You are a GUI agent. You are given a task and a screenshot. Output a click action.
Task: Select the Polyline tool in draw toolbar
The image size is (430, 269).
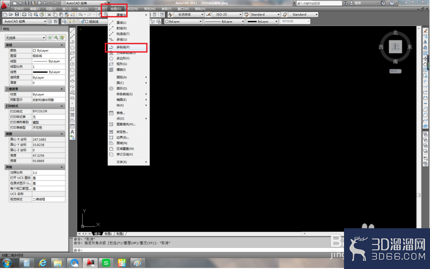coord(72,42)
